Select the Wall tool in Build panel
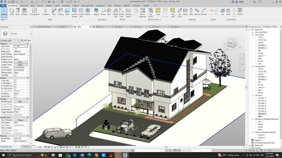 (x=12, y=12)
